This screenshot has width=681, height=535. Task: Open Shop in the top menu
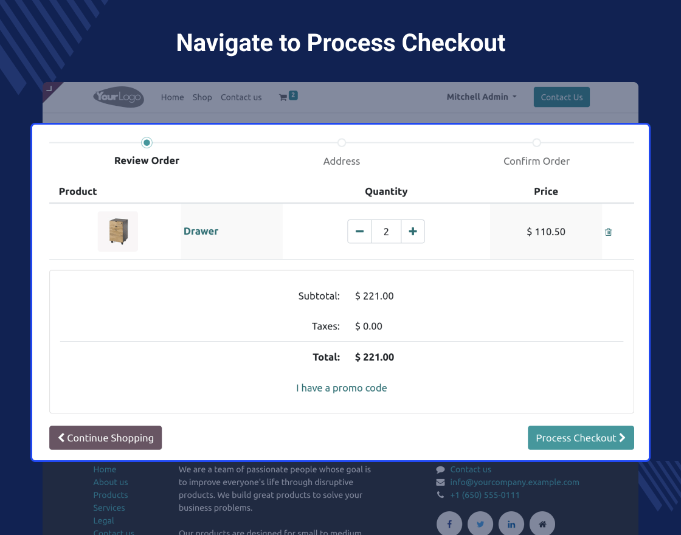[x=202, y=97]
